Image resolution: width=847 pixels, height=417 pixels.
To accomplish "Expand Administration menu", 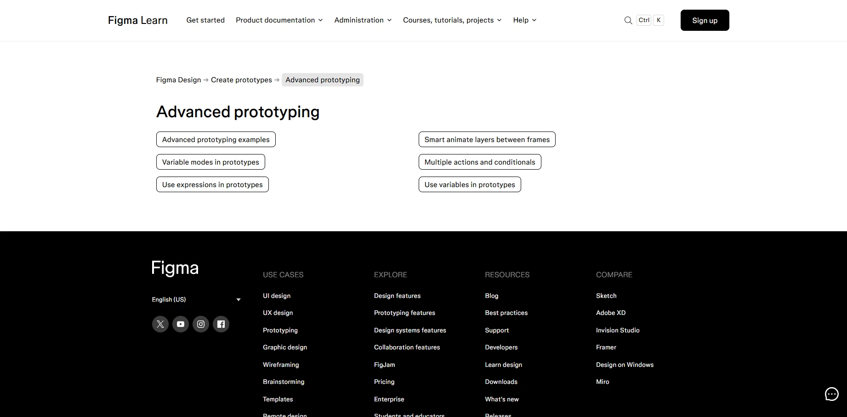I will [363, 20].
